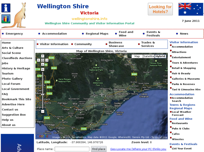Open Suggestion Box in the sidebar
This screenshot has height=152, width=204.
tap(14, 115)
